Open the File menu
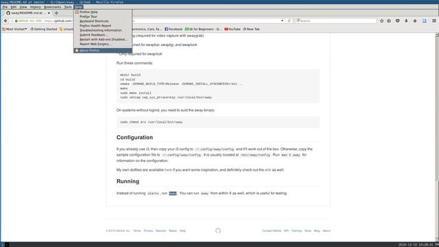 5,7
